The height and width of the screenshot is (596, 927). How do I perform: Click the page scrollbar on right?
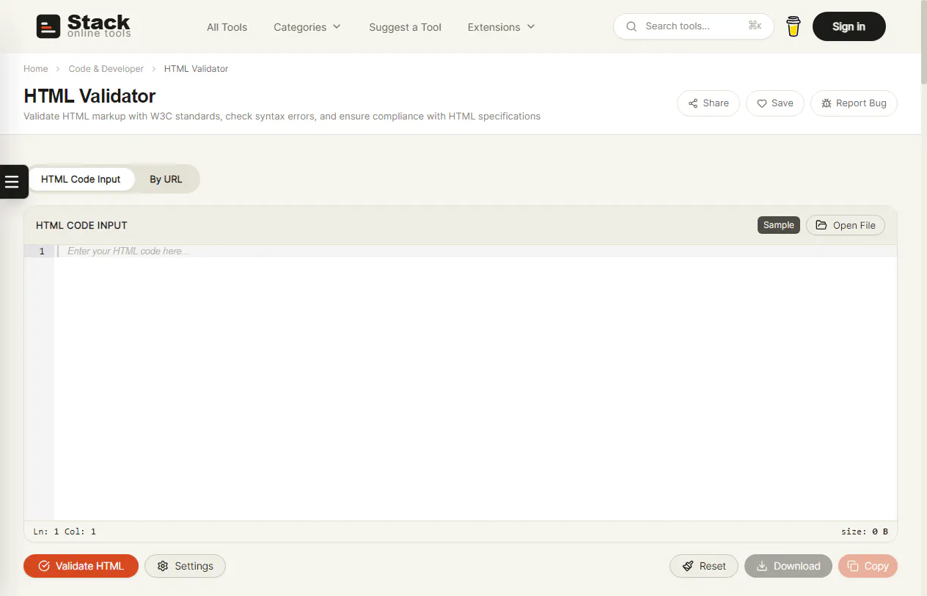[x=923, y=44]
